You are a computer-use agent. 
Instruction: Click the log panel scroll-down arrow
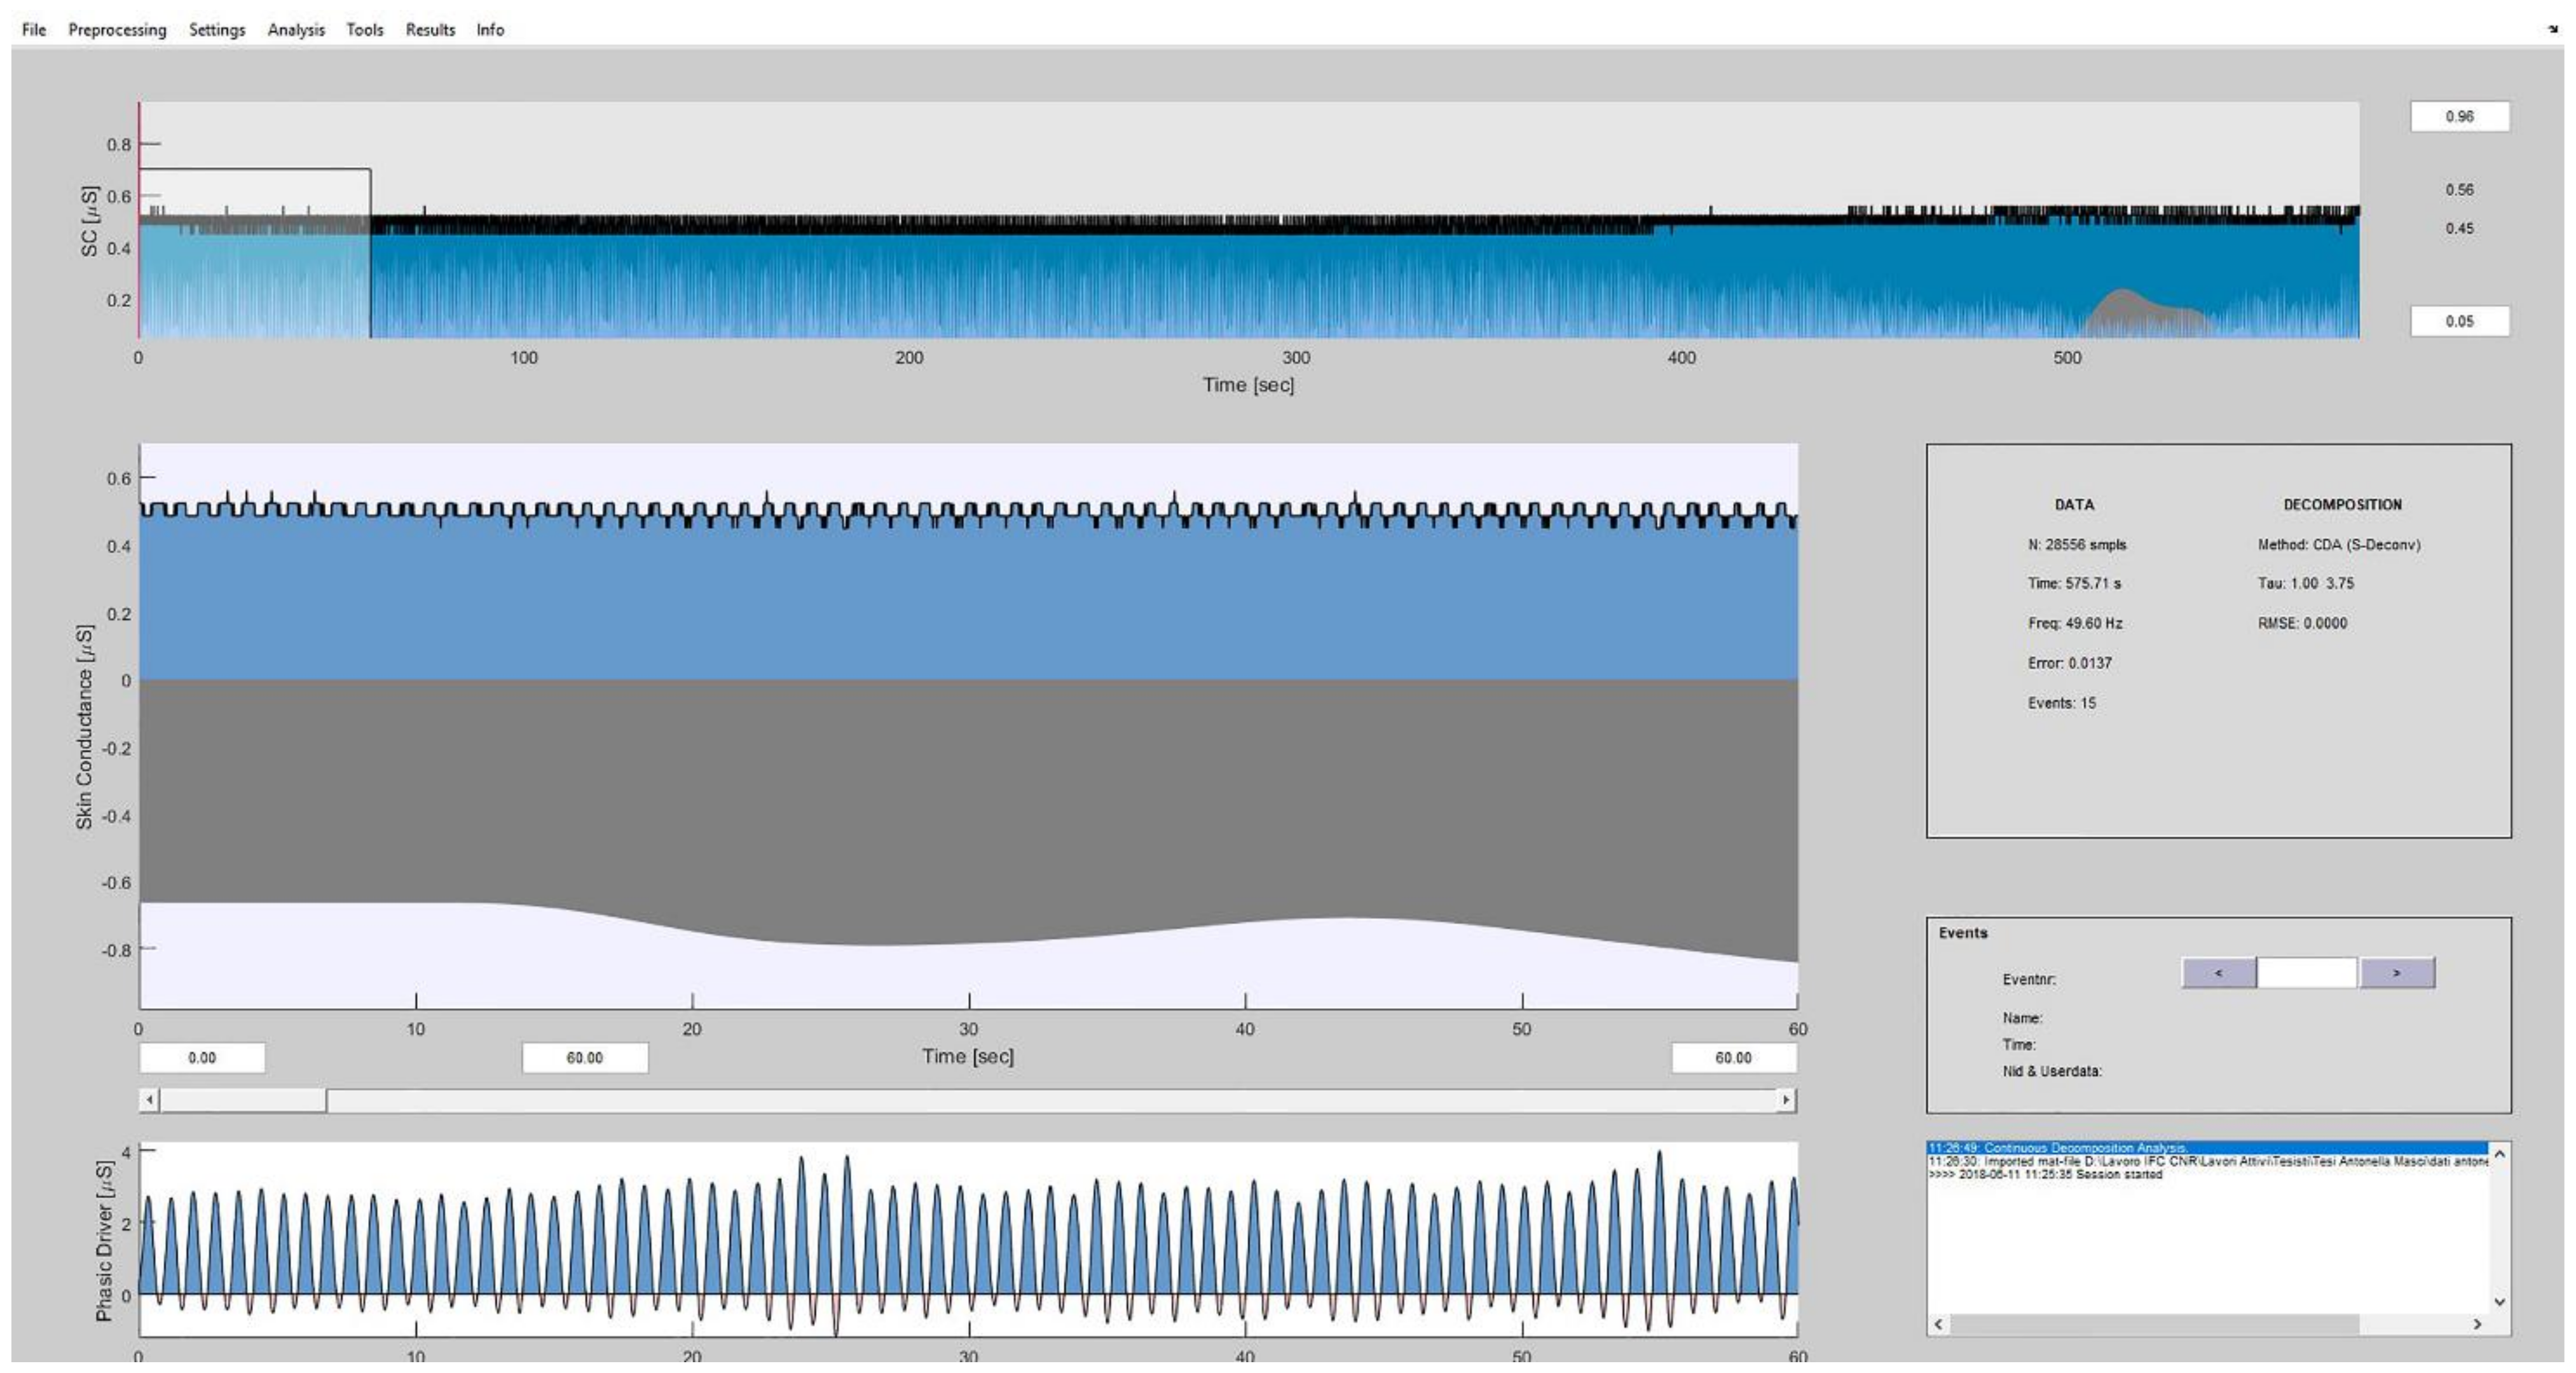pos(2499,1302)
